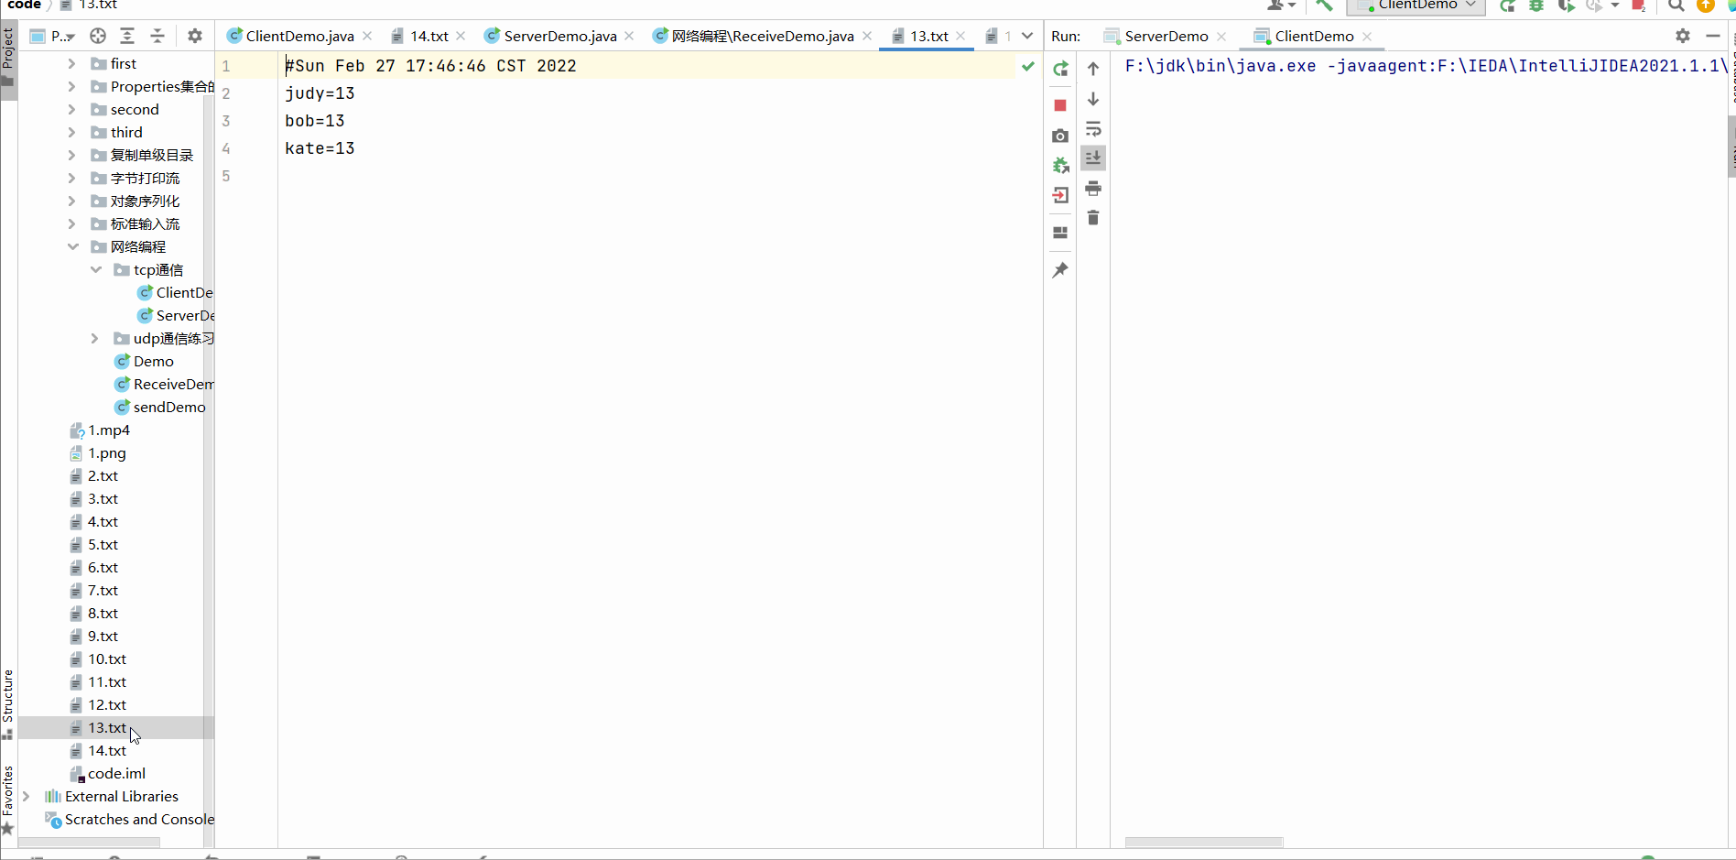Go up the stack trace arrow
Screen dimensions: 1736x860
click(x=1093, y=69)
